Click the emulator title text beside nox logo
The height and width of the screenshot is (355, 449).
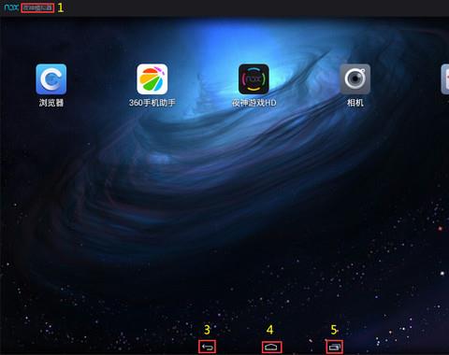point(37,7)
